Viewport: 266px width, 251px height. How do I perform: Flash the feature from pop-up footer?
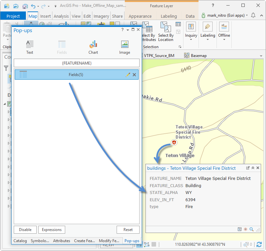[245, 229]
